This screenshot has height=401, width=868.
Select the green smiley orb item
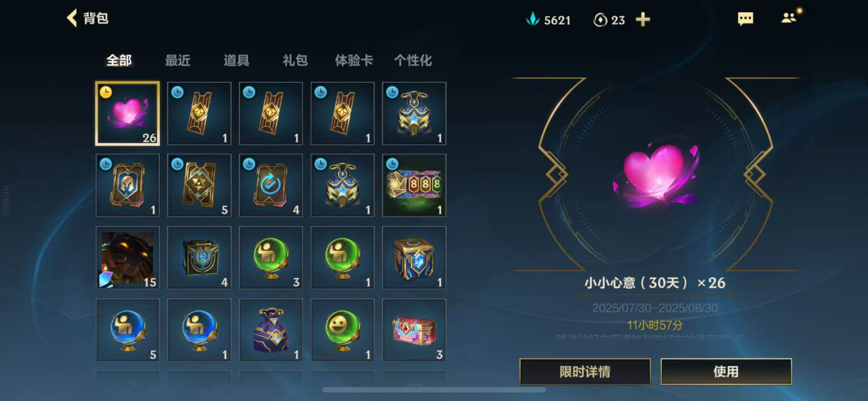[x=342, y=330]
